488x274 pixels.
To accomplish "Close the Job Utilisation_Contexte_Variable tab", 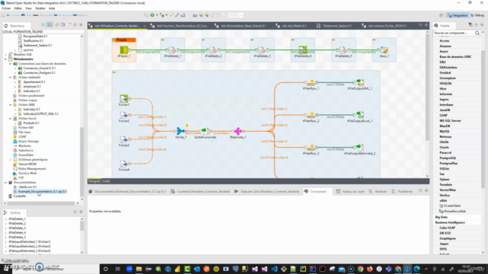I will coord(144,26).
